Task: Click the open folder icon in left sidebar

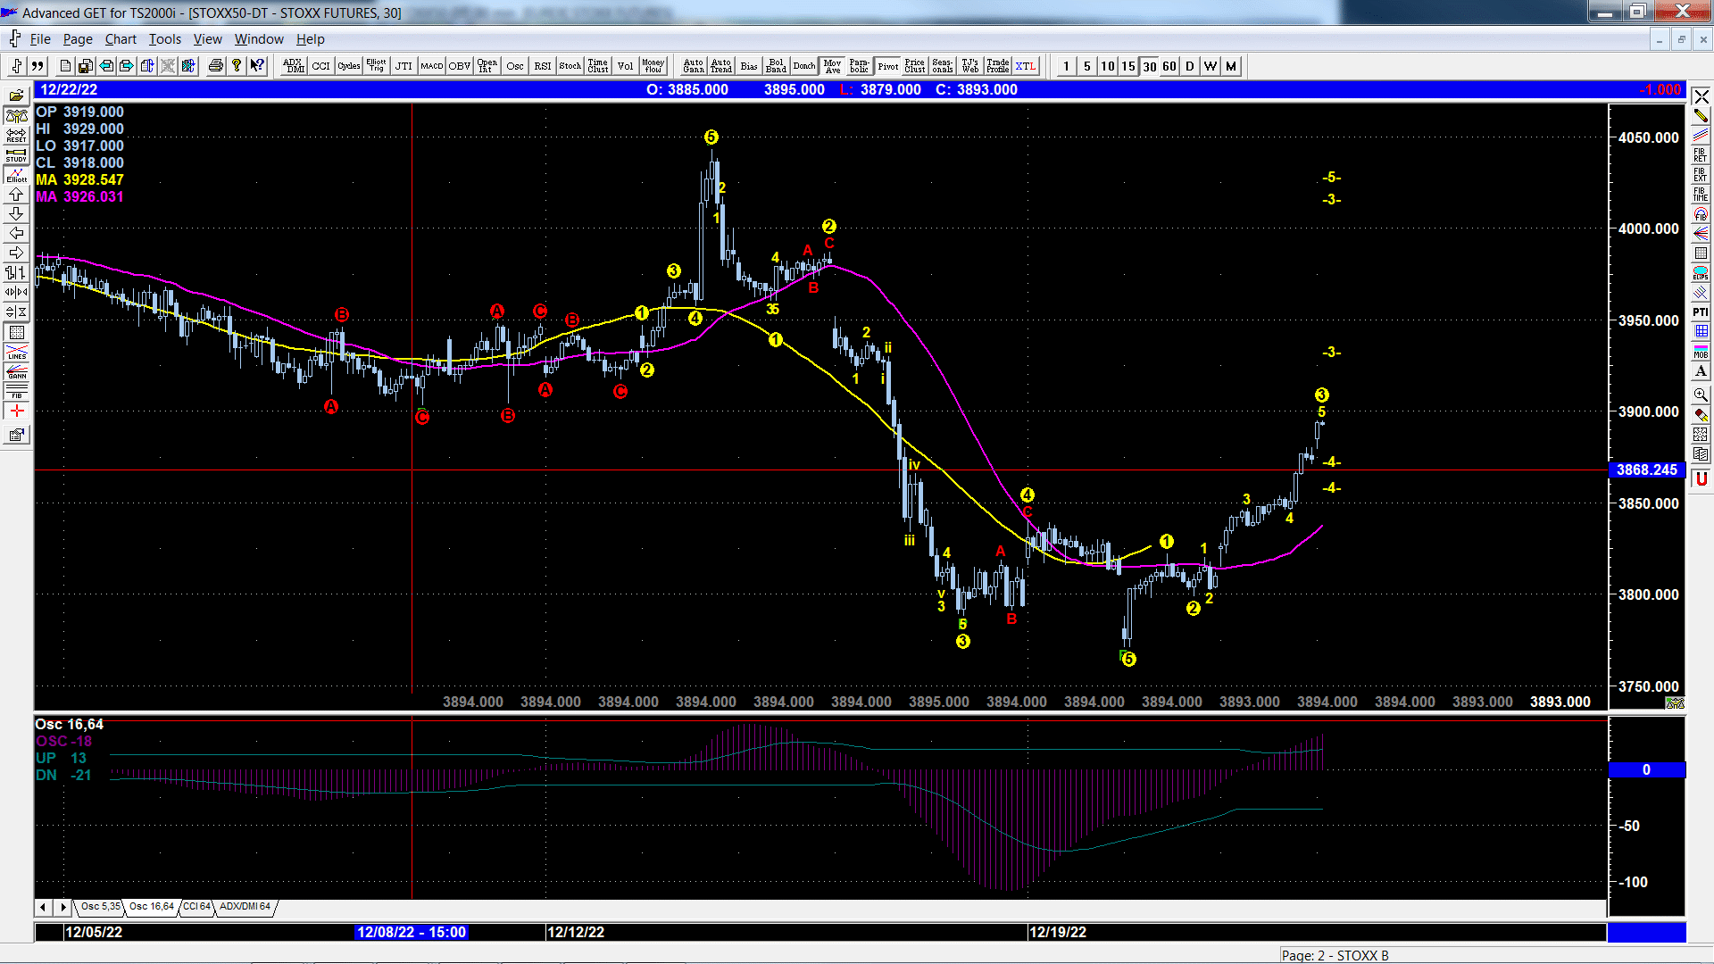Action: tap(17, 96)
